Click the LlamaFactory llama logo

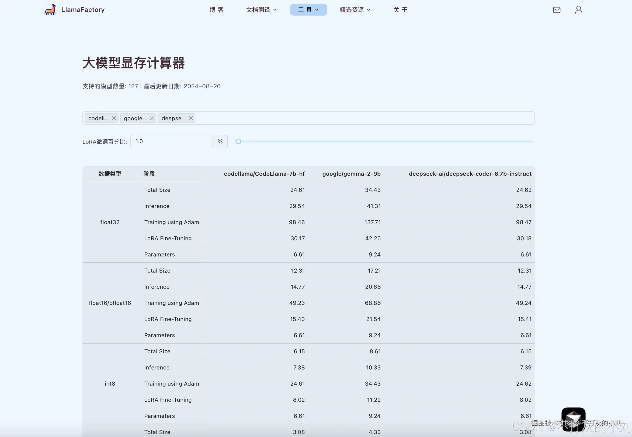point(50,10)
